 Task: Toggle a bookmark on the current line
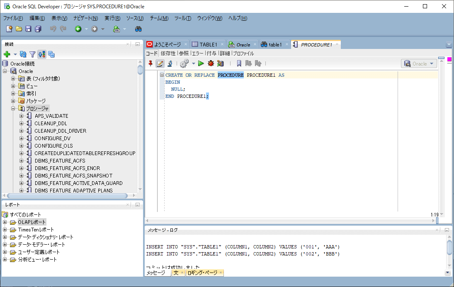[238, 63]
